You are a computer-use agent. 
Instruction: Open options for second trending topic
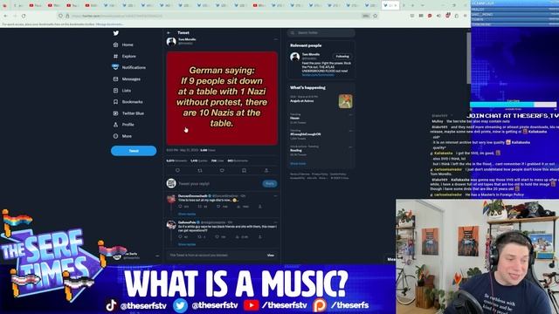coord(350,114)
